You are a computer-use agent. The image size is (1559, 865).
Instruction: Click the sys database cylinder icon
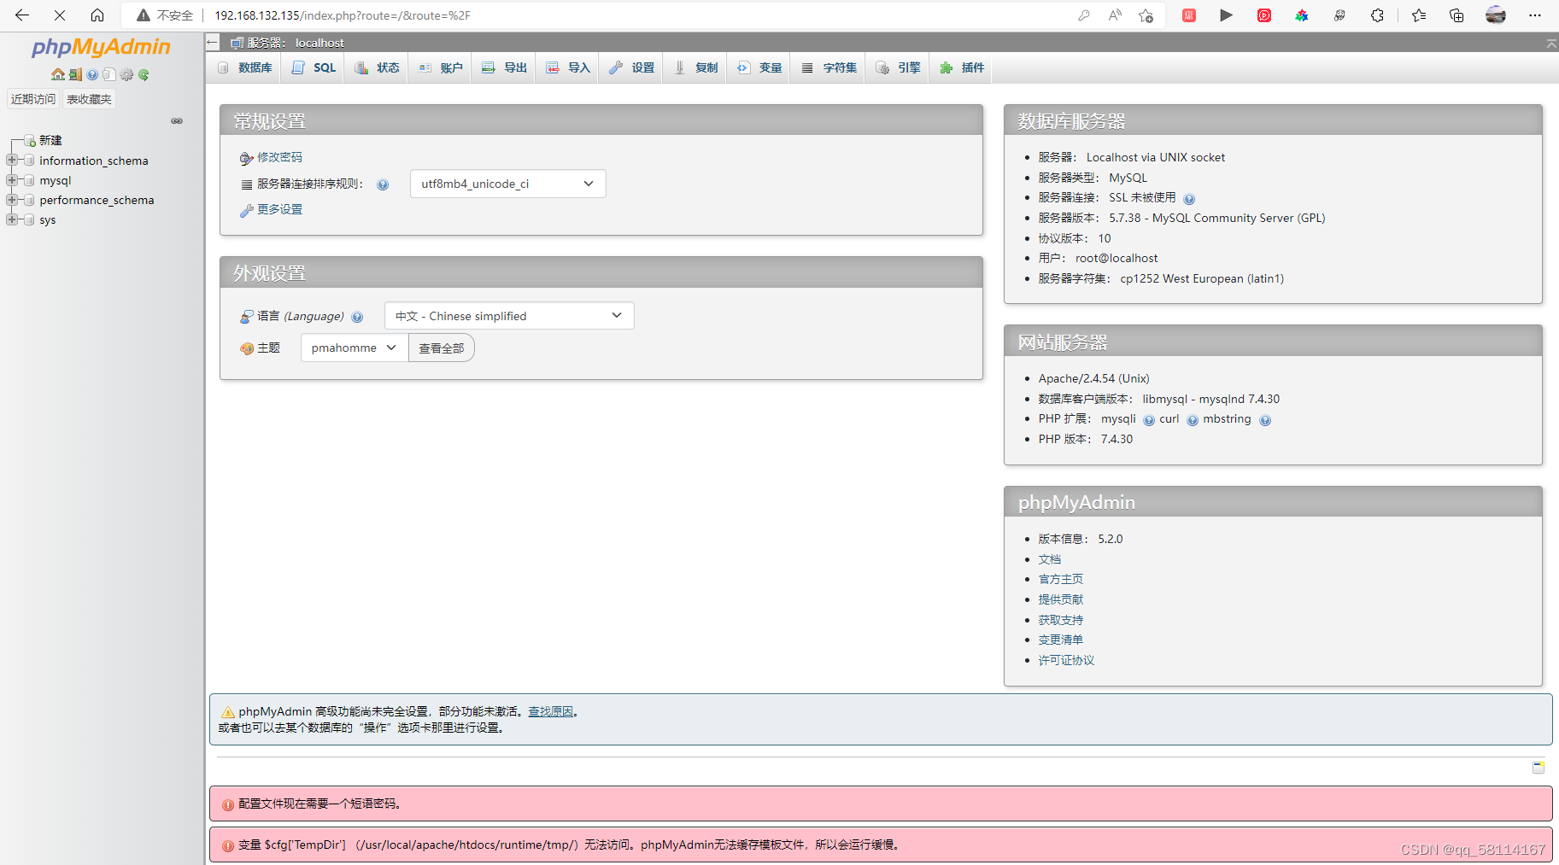tap(29, 219)
